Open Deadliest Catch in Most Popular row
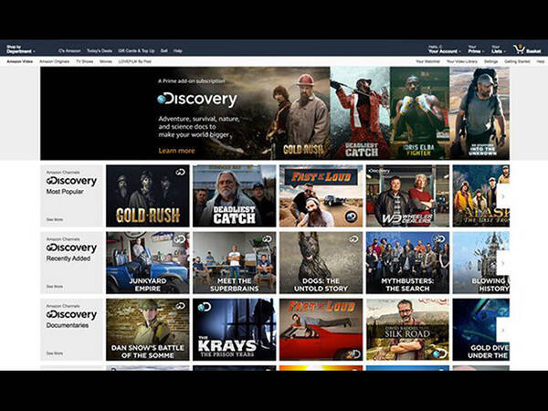Image resolution: width=548 pixels, height=411 pixels. point(234,196)
